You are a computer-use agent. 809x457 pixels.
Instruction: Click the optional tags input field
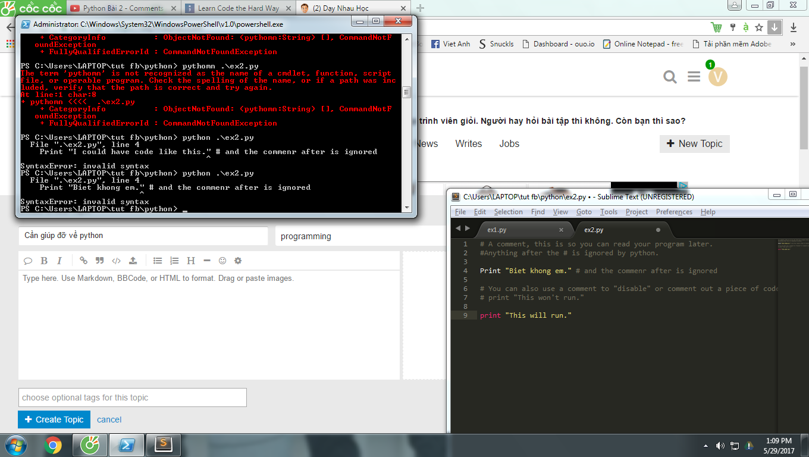tap(132, 397)
